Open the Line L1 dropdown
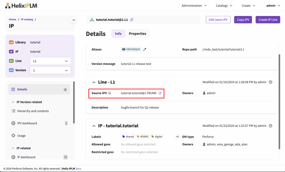 tap(51, 61)
